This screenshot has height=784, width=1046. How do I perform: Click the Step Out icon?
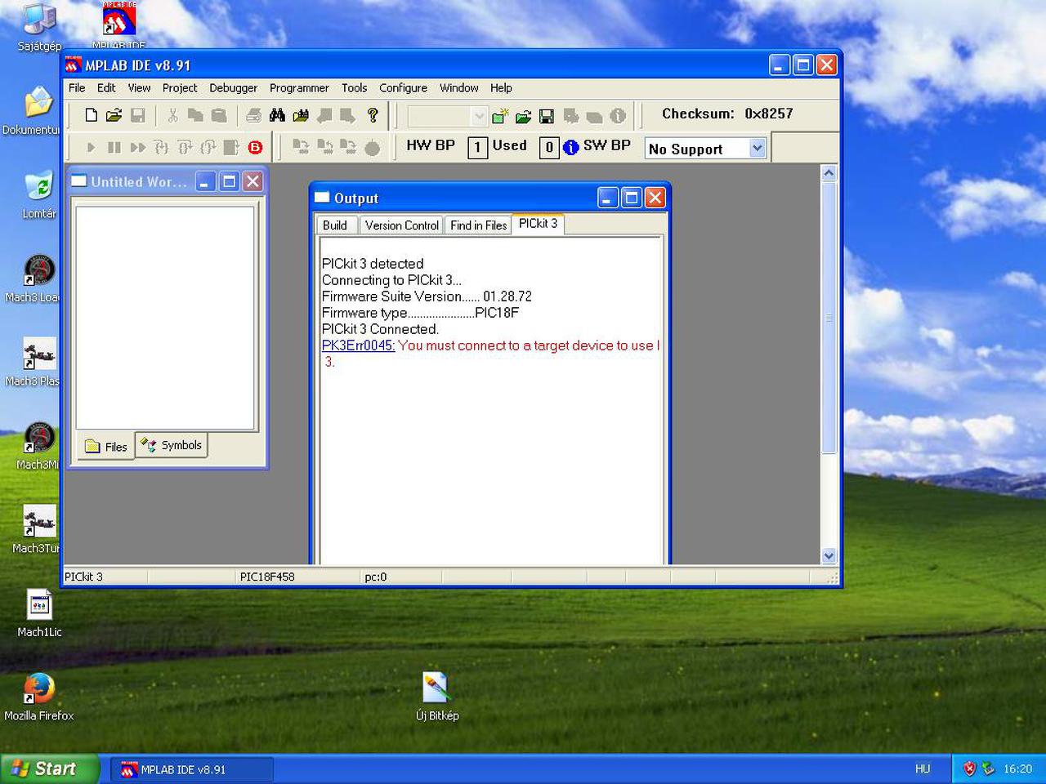(x=208, y=148)
